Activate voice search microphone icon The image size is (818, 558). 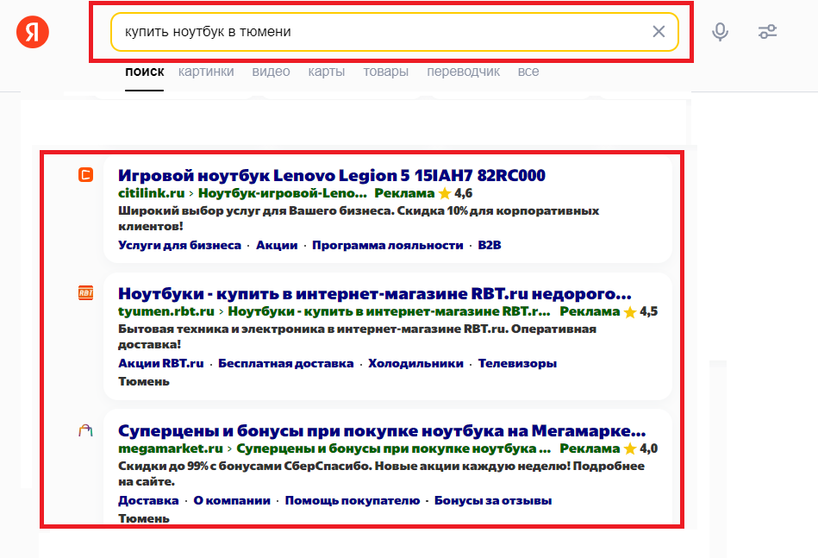click(720, 32)
